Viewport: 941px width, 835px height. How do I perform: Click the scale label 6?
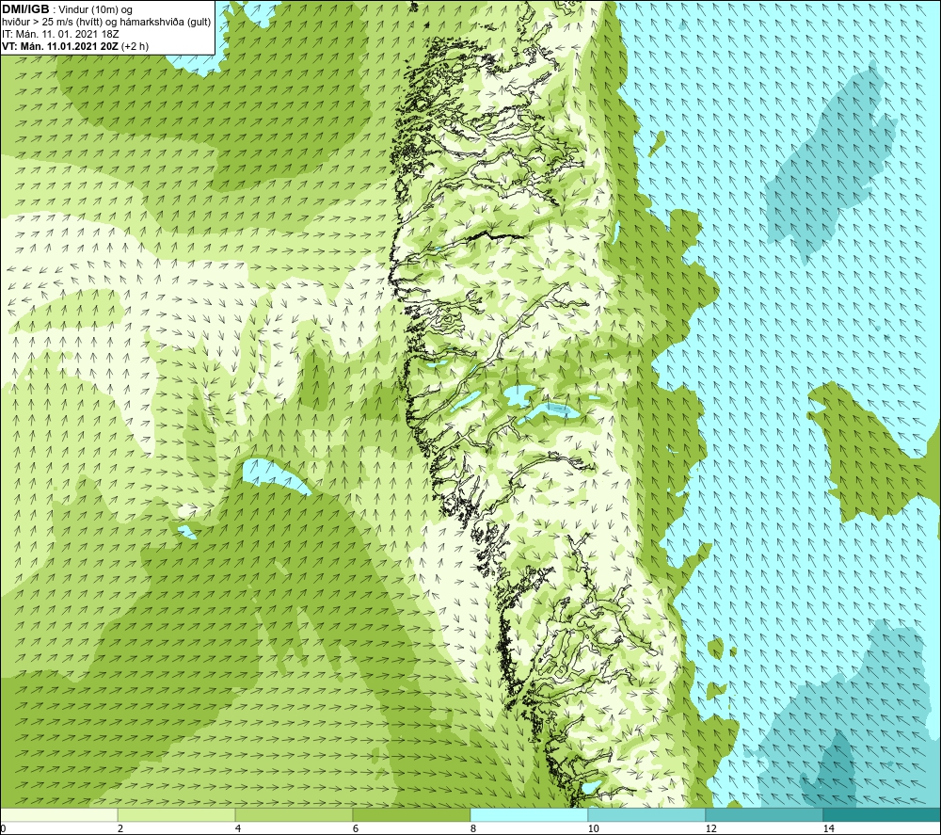(x=356, y=828)
